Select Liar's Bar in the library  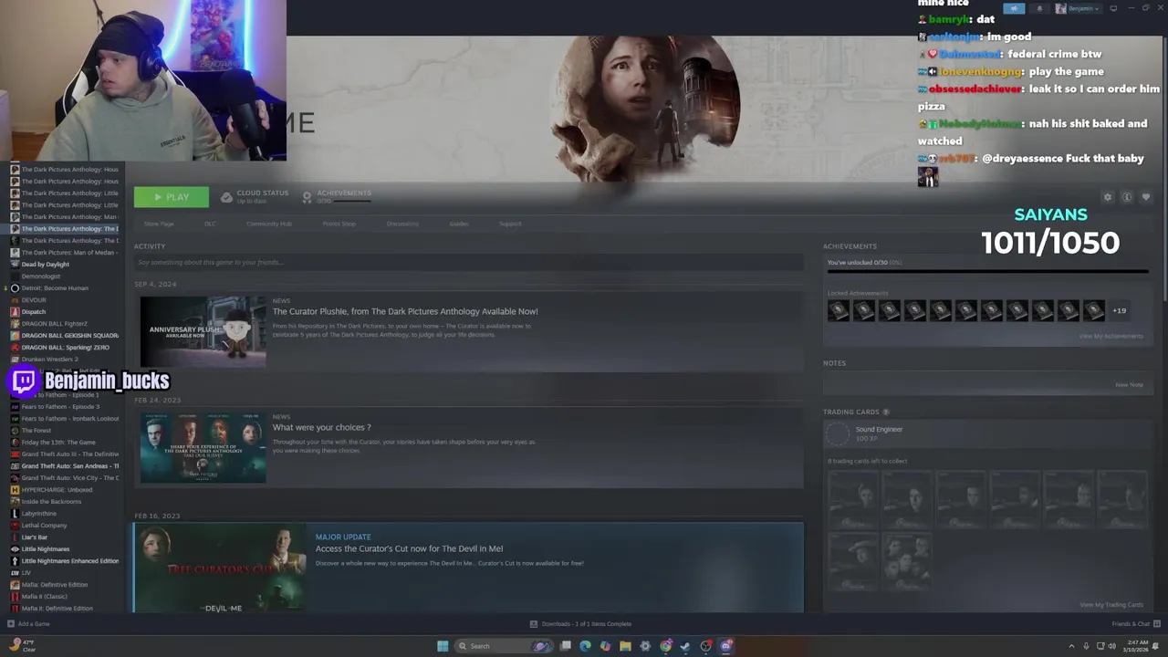pos(35,537)
